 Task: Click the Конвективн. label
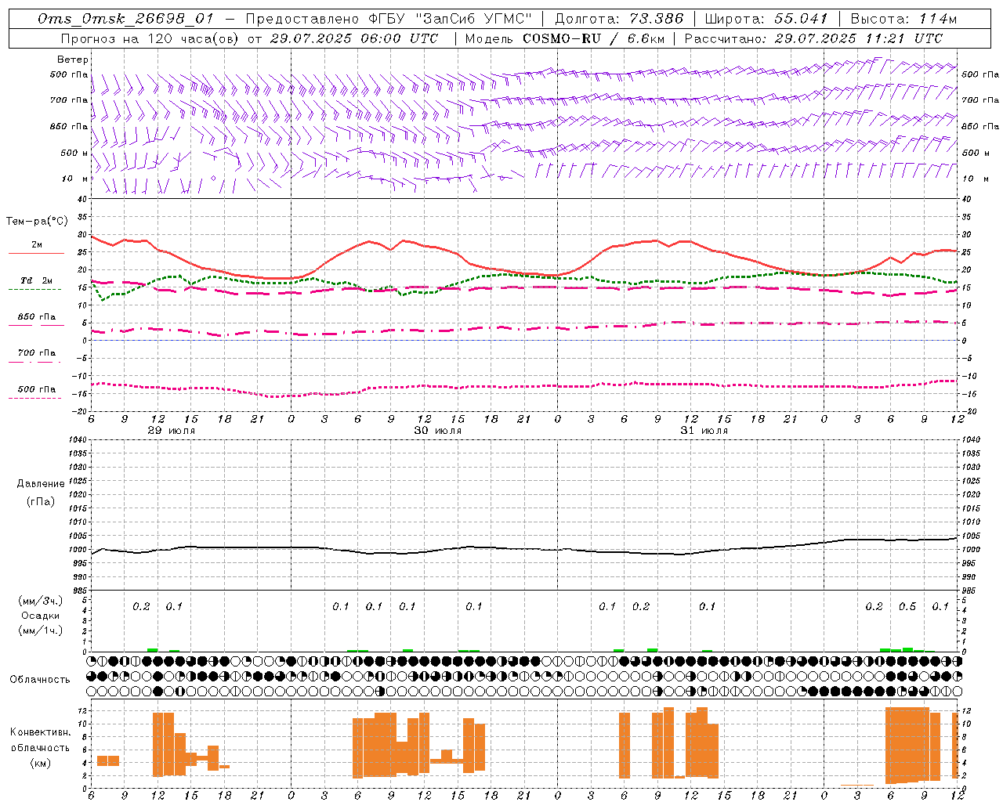tap(41, 732)
